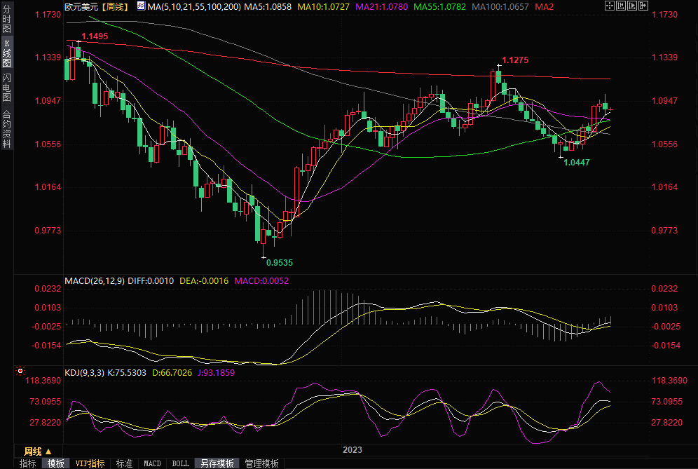
Task: Click the playback replay icon in top toolbar
Action: coord(631,6)
